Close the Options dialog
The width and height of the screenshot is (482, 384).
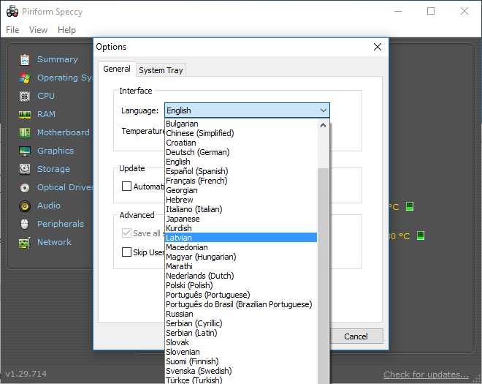pyautogui.click(x=378, y=47)
